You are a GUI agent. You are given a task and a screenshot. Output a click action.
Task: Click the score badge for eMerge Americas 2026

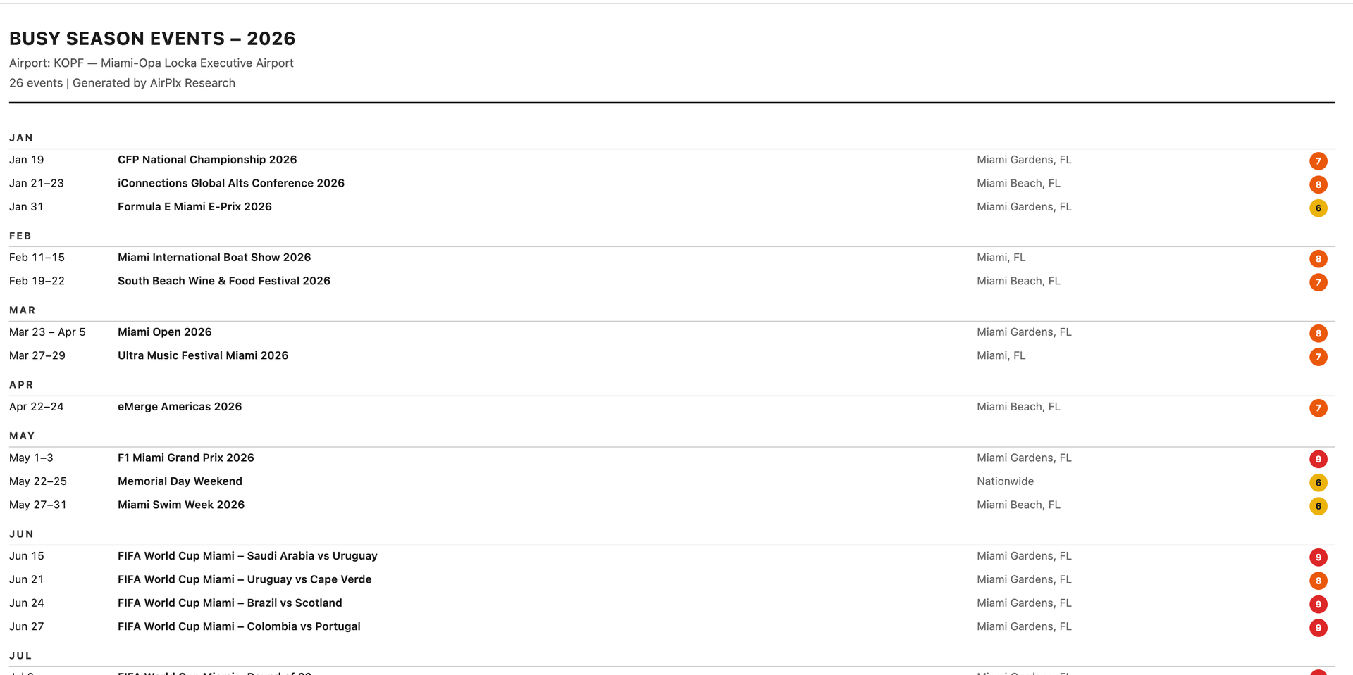coord(1318,408)
